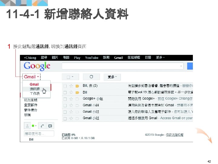Open 地圖 in the top bar

point(66,57)
